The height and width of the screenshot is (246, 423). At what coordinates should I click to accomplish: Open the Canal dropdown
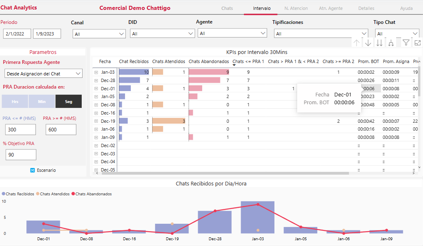99,34
